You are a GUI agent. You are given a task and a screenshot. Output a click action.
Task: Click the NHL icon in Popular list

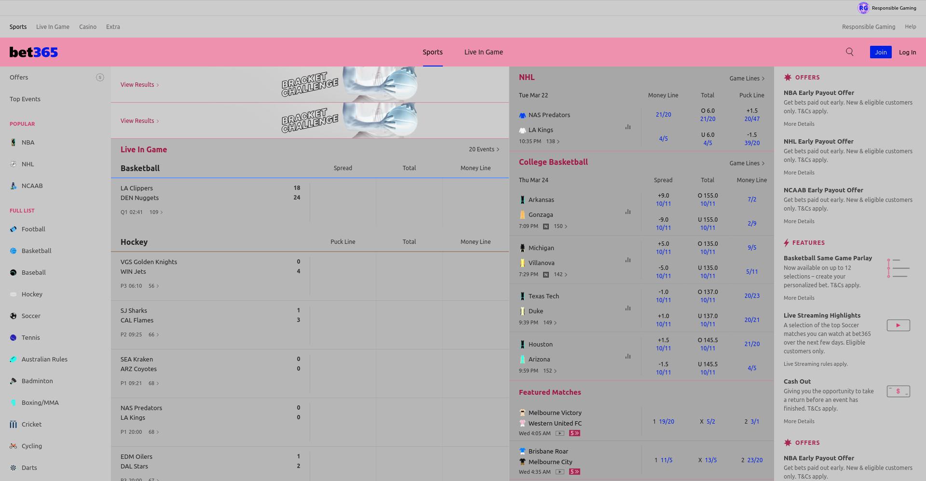(x=13, y=164)
